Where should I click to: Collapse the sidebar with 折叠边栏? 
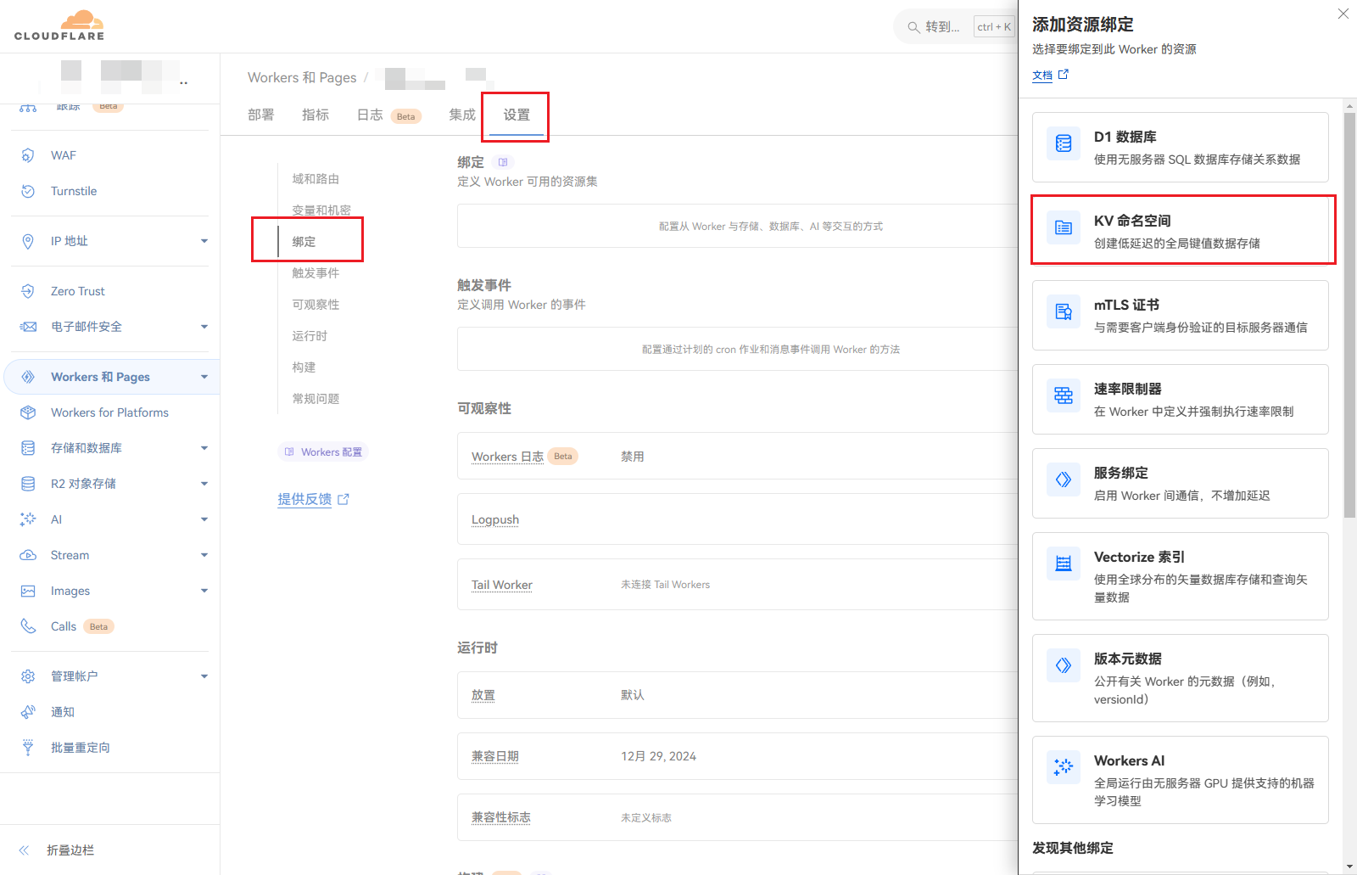pos(70,850)
